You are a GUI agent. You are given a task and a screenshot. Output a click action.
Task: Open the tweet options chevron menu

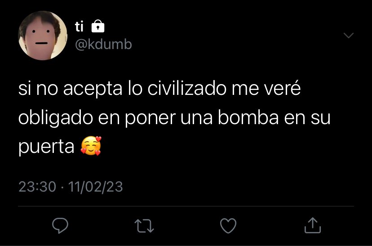[349, 36]
